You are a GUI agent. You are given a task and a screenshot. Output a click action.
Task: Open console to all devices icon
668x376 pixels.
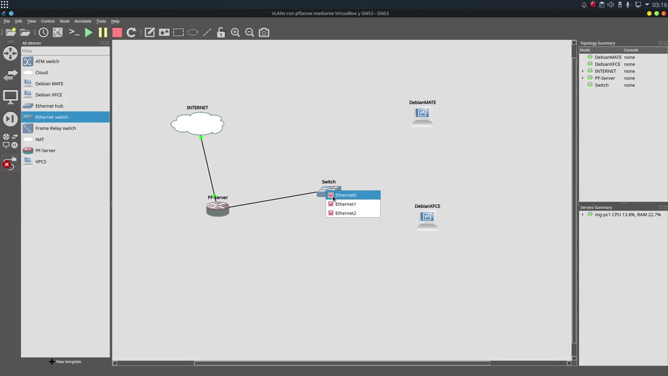click(74, 32)
